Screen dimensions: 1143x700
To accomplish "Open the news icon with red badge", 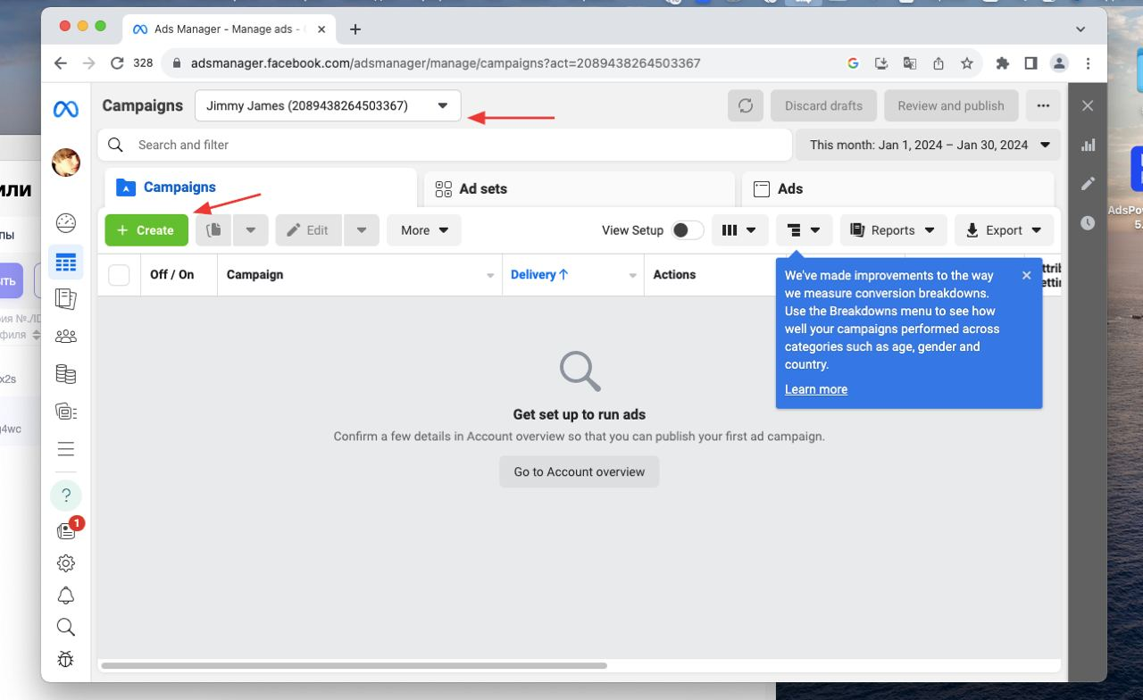I will click(67, 530).
